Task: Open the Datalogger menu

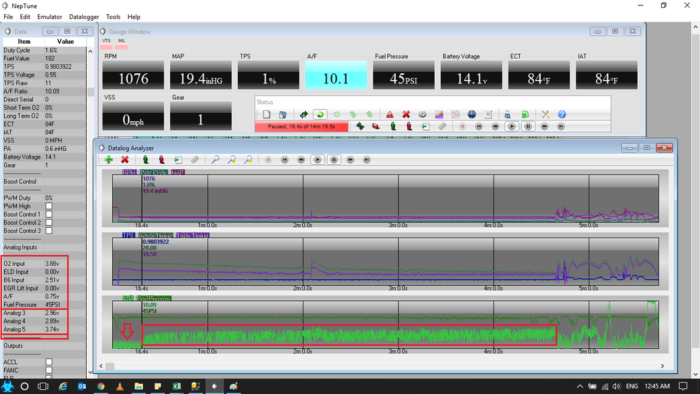Action: (84, 17)
